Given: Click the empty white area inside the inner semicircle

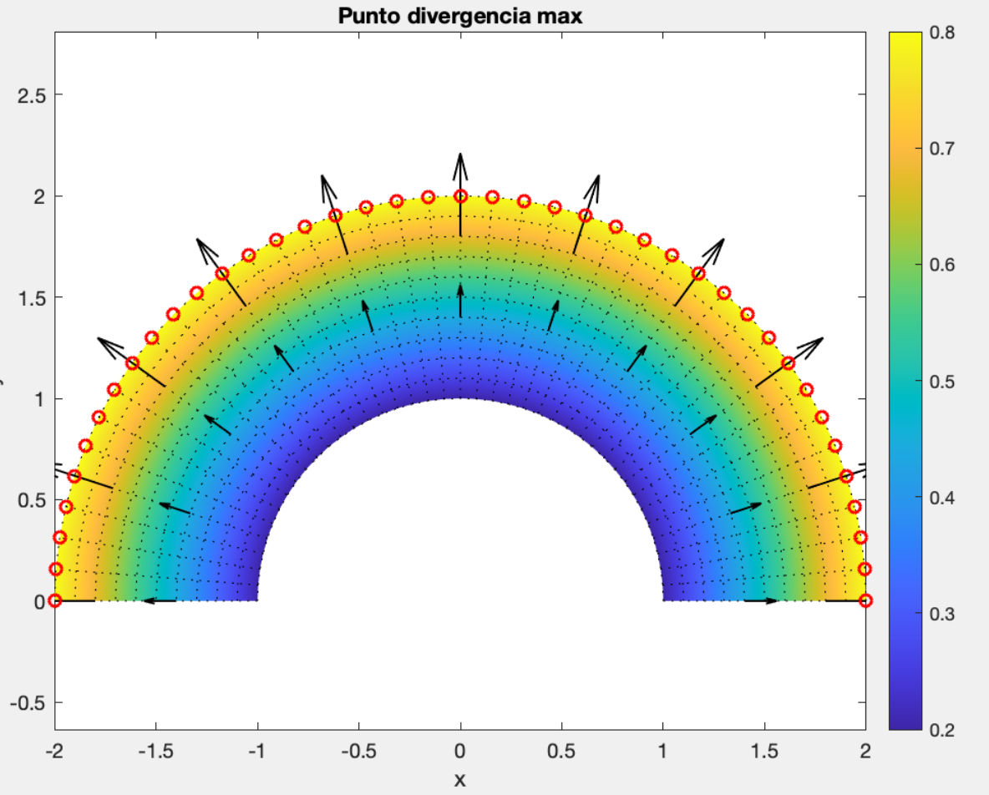Looking at the screenshot, I should (459, 518).
